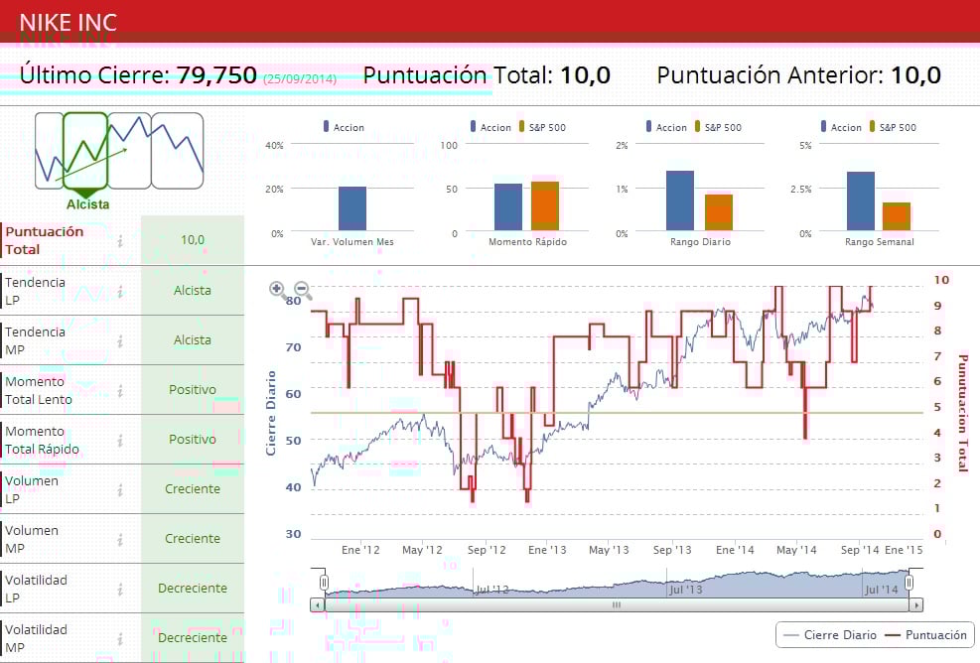Toggle Cierre Diario line in legend
This screenshot has width=980, height=663.
pyautogui.click(x=830, y=635)
